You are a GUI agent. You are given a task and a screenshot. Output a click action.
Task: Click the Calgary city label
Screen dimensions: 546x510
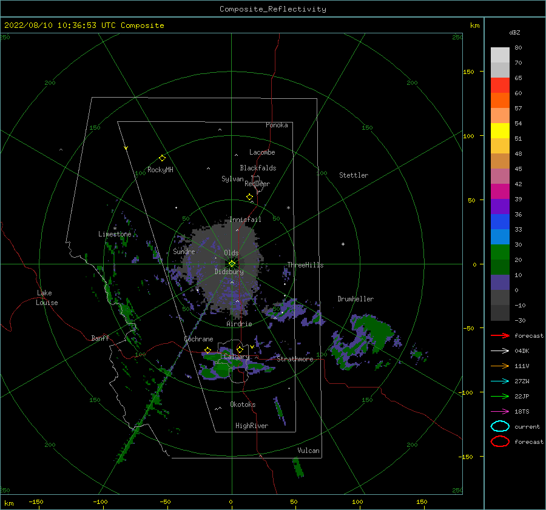(237, 357)
